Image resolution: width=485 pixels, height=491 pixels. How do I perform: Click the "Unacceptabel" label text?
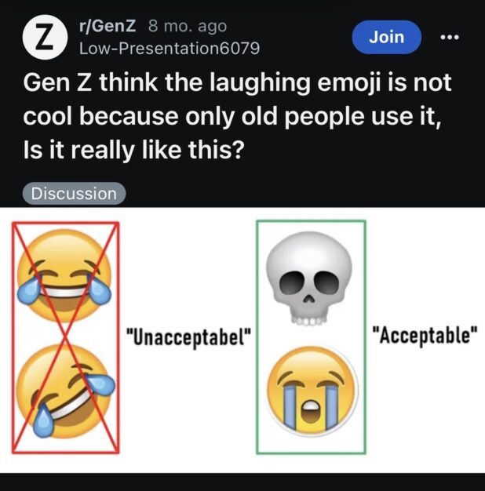(188, 338)
